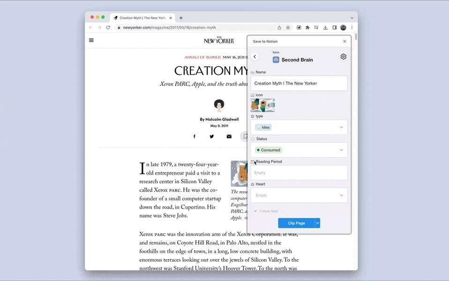Viewport: 449px width, 281px height.
Task: Click the Consumed status tag
Action: coord(268,150)
